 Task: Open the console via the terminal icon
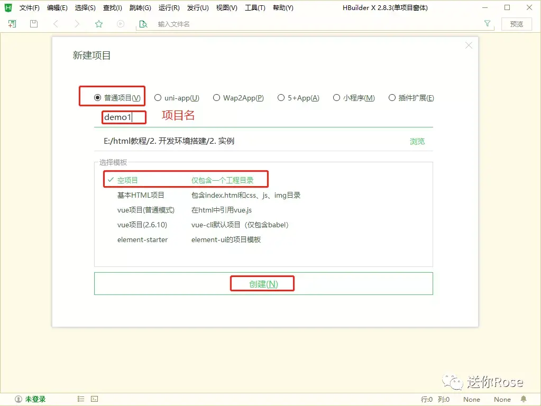tap(94, 399)
